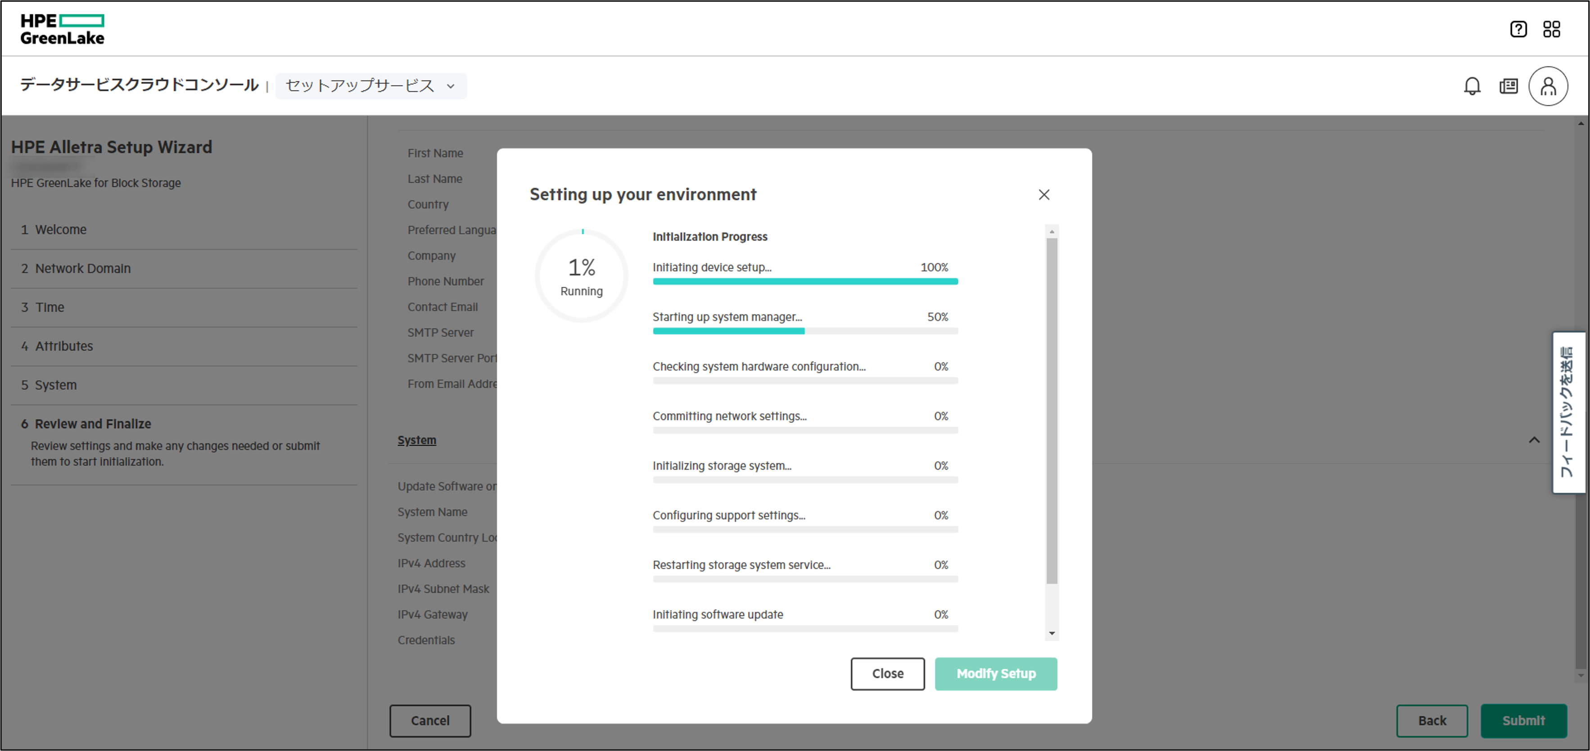Open the news announcements icon
This screenshot has width=1590, height=751.
1508,86
